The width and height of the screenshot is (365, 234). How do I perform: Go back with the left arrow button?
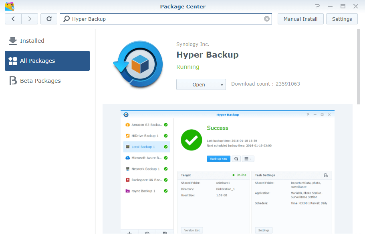click(13, 19)
